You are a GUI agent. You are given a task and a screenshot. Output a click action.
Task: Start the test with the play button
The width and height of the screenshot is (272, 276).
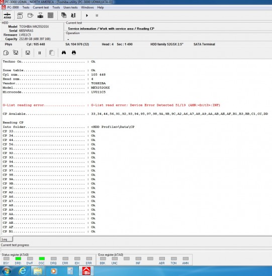coord(87,16)
